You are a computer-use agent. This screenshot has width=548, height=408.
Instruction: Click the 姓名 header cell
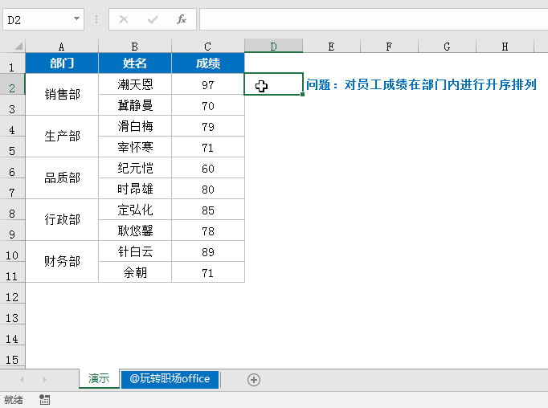(x=135, y=63)
